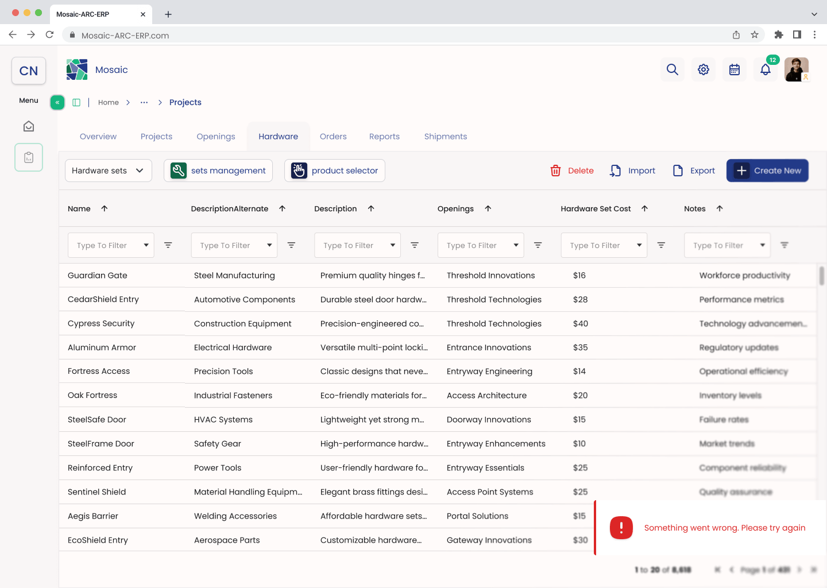Image resolution: width=827 pixels, height=588 pixels.
Task: Open the DescriptionAlternate filter type dropdown
Action: (234, 245)
